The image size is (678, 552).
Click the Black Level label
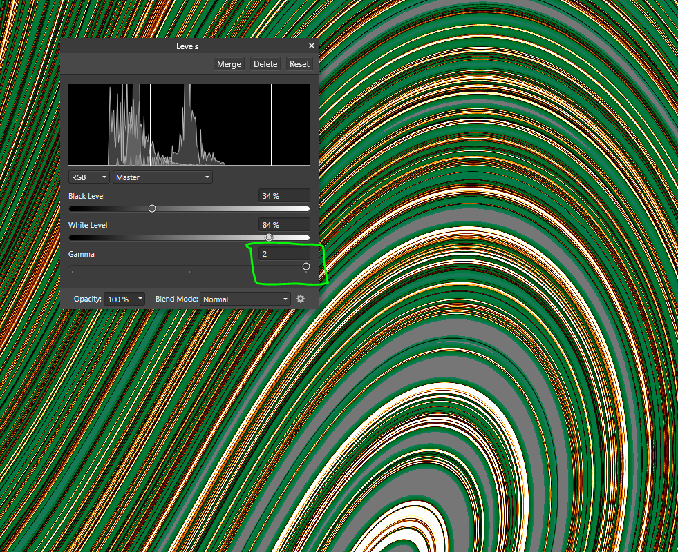coord(86,196)
